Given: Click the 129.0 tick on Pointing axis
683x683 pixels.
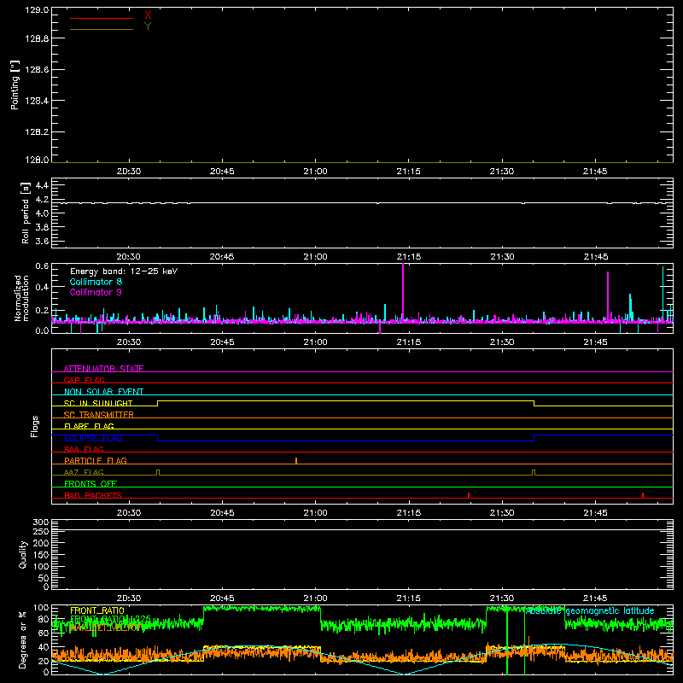Looking at the screenshot, I should click(x=37, y=9).
